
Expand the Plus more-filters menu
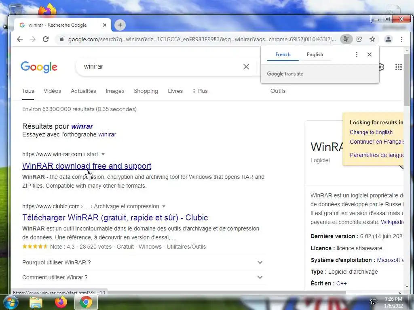200,91
